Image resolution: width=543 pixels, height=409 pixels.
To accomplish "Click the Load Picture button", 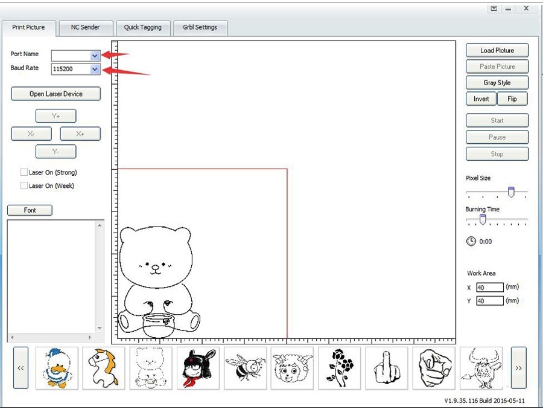I will point(497,51).
